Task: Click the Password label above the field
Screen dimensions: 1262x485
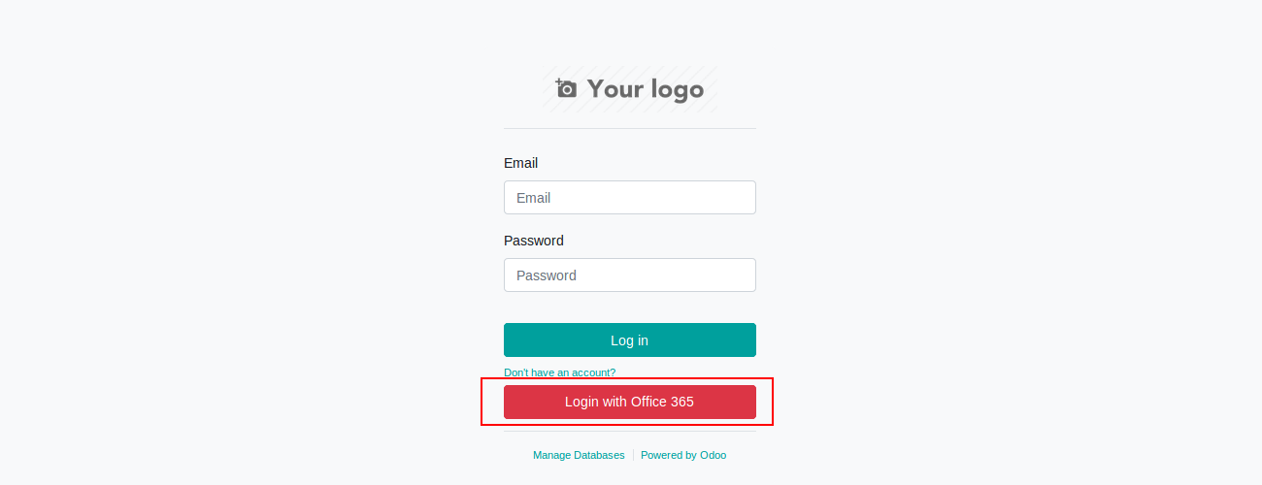Action: [533, 241]
